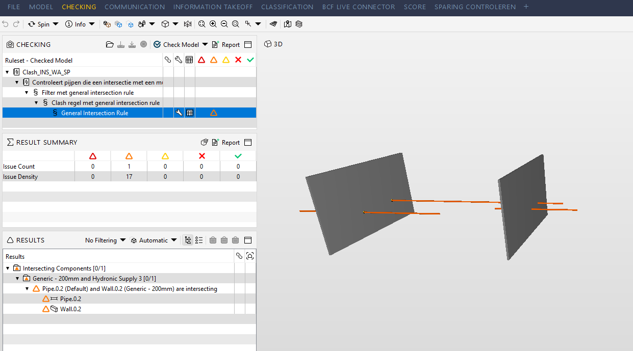This screenshot has width=633, height=351.
Task: Click the first grey add-issue bag icon
Action: coord(213,240)
